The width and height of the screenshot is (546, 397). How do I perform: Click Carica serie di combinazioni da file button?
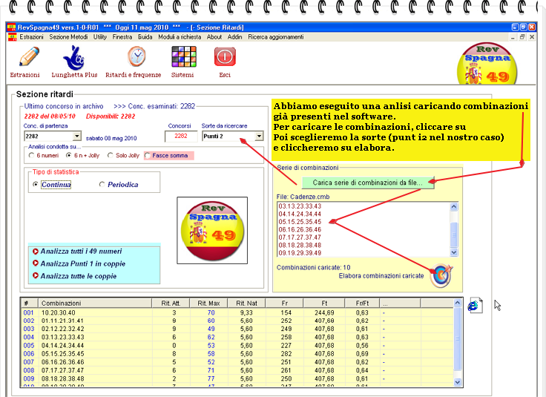pyautogui.click(x=368, y=183)
